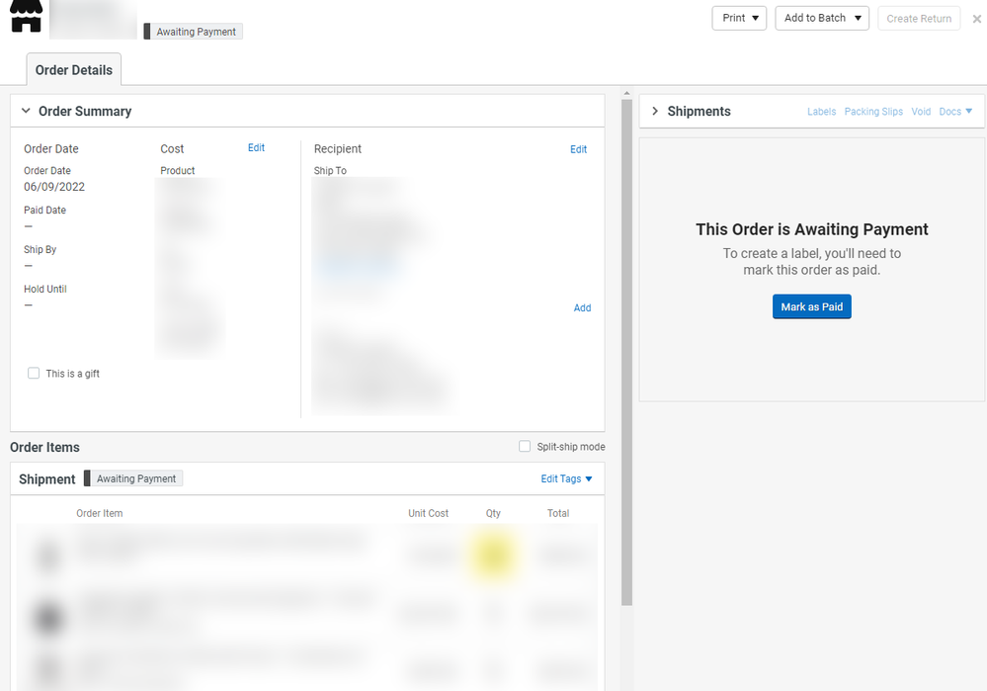The width and height of the screenshot is (987, 691).
Task: Open the Packing Slips link
Action: pyautogui.click(x=873, y=112)
